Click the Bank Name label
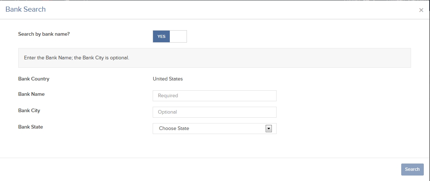Image resolution: width=430 pixels, height=181 pixels. pyautogui.click(x=31, y=94)
